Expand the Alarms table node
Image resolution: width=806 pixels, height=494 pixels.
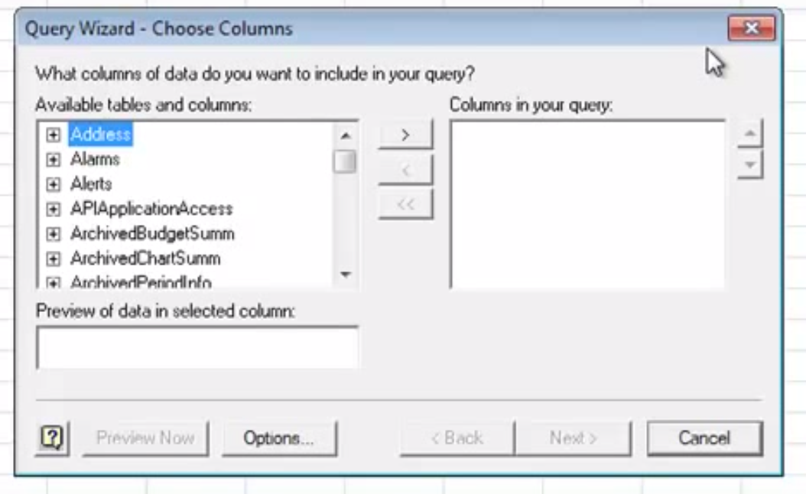(53, 160)
